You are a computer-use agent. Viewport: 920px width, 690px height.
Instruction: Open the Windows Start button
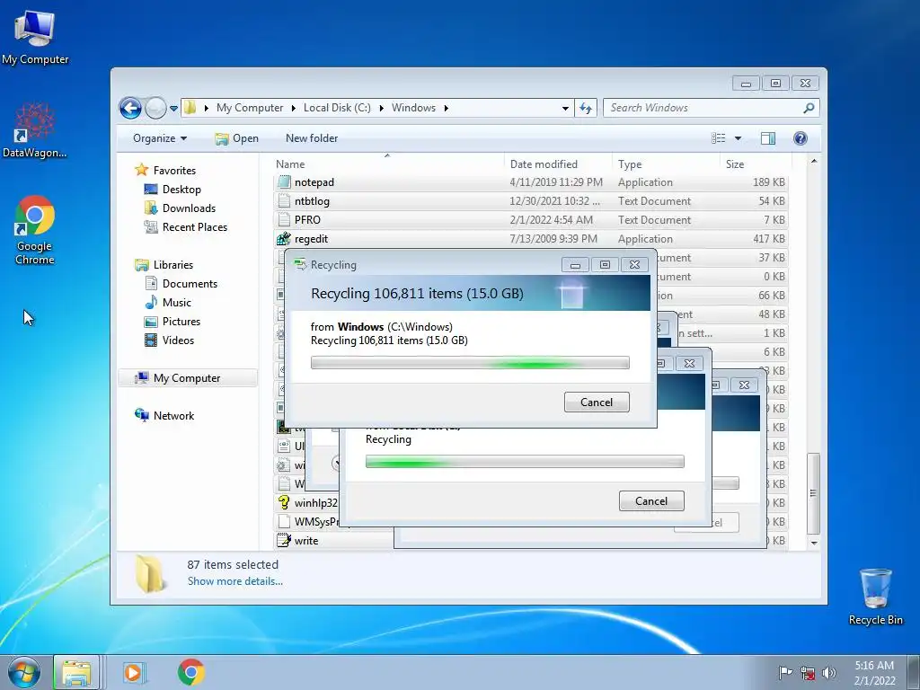pyautogui.click(x=23, y=672)
